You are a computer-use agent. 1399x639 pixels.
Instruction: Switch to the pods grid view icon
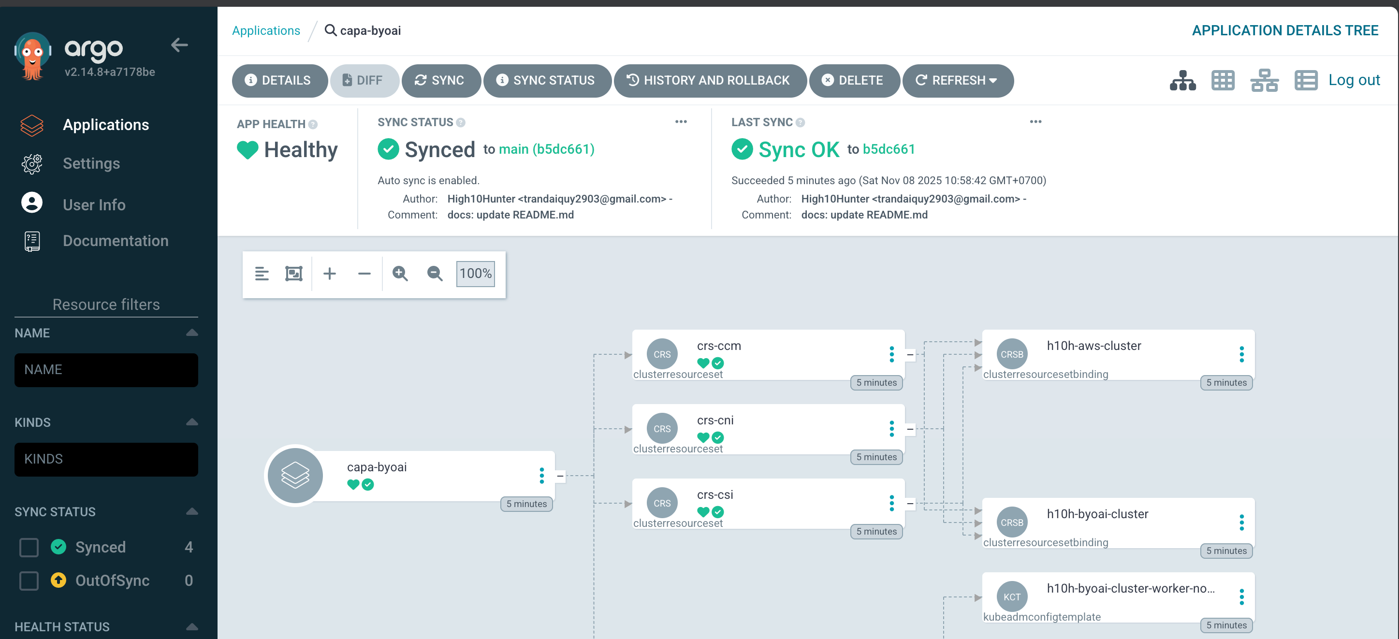pos(1223,80)
